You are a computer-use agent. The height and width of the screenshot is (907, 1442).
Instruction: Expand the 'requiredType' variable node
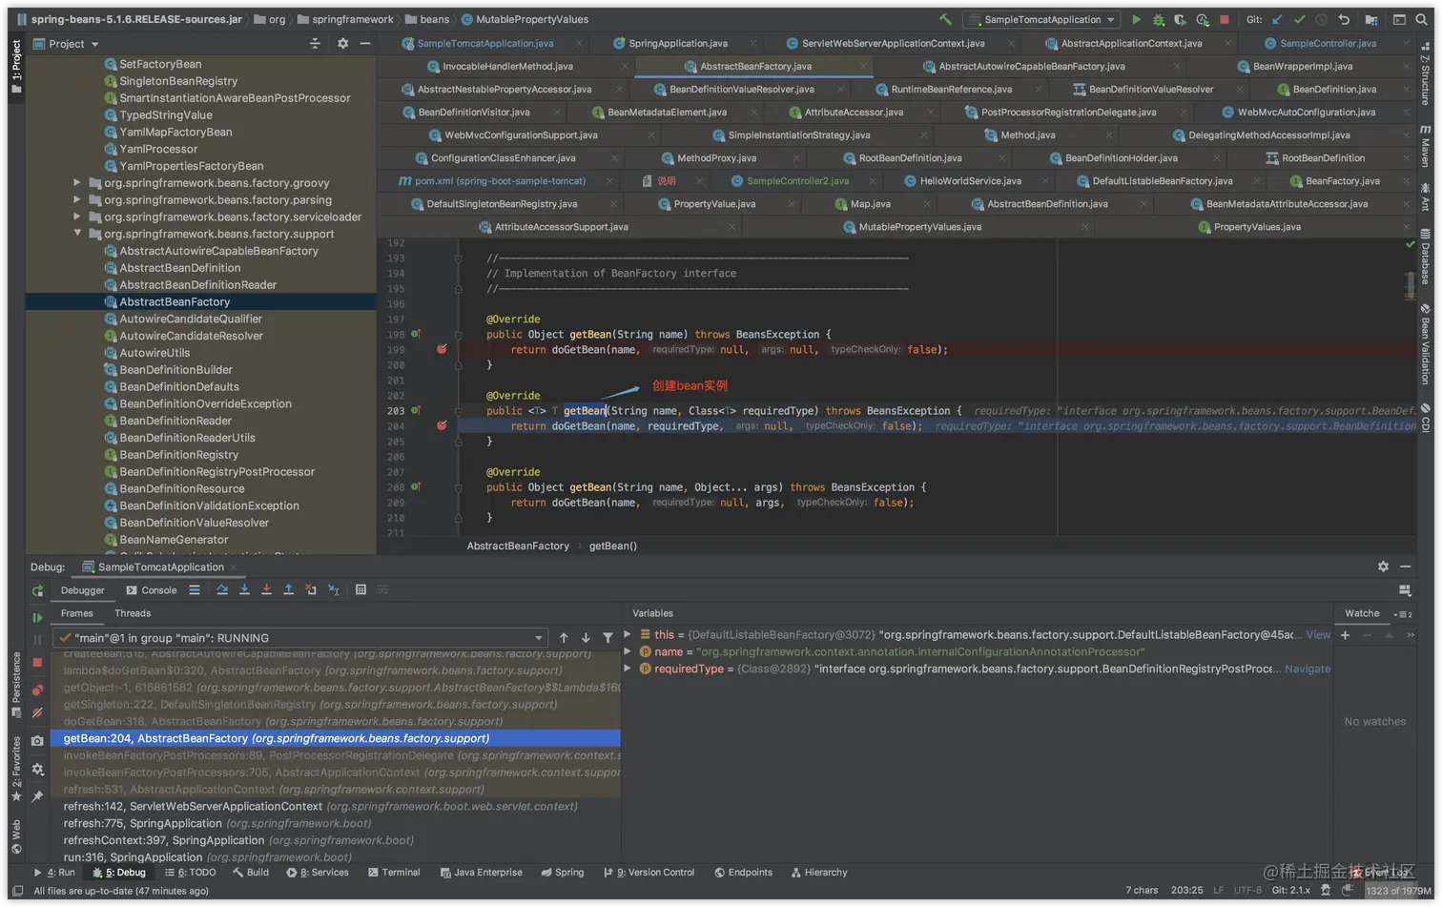628,669
